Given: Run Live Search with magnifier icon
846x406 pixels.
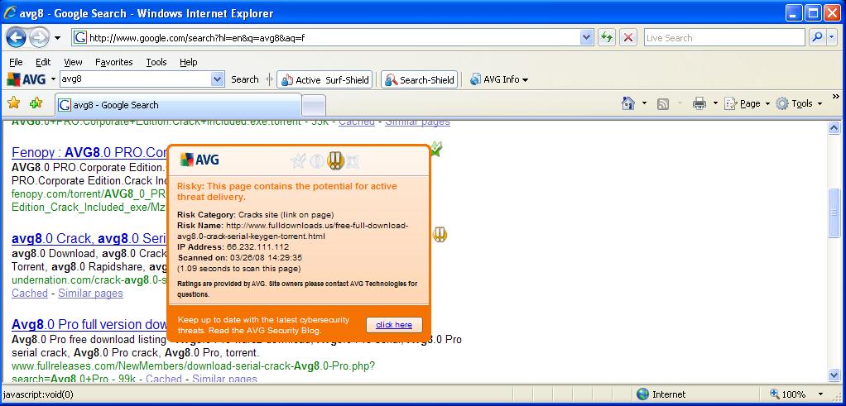Looking at the screenshot, I should click(817, 38).
